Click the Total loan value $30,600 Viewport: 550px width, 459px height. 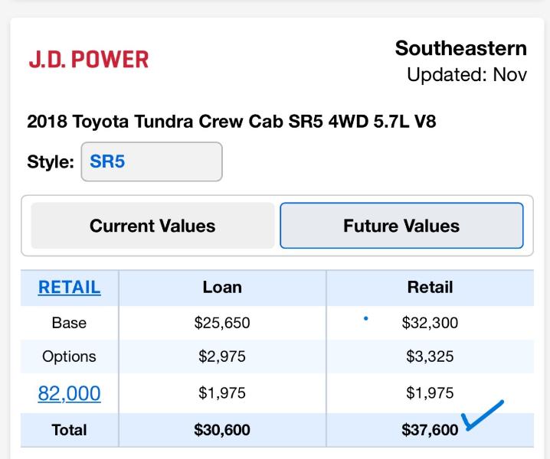[222, 430]
